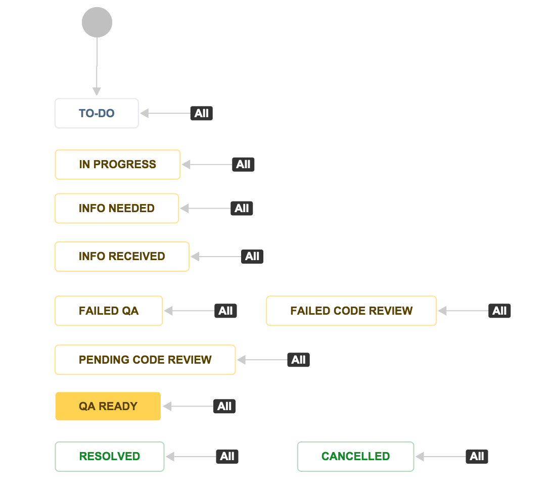Click the All badge next to FAILED QA

coord(225,311)
